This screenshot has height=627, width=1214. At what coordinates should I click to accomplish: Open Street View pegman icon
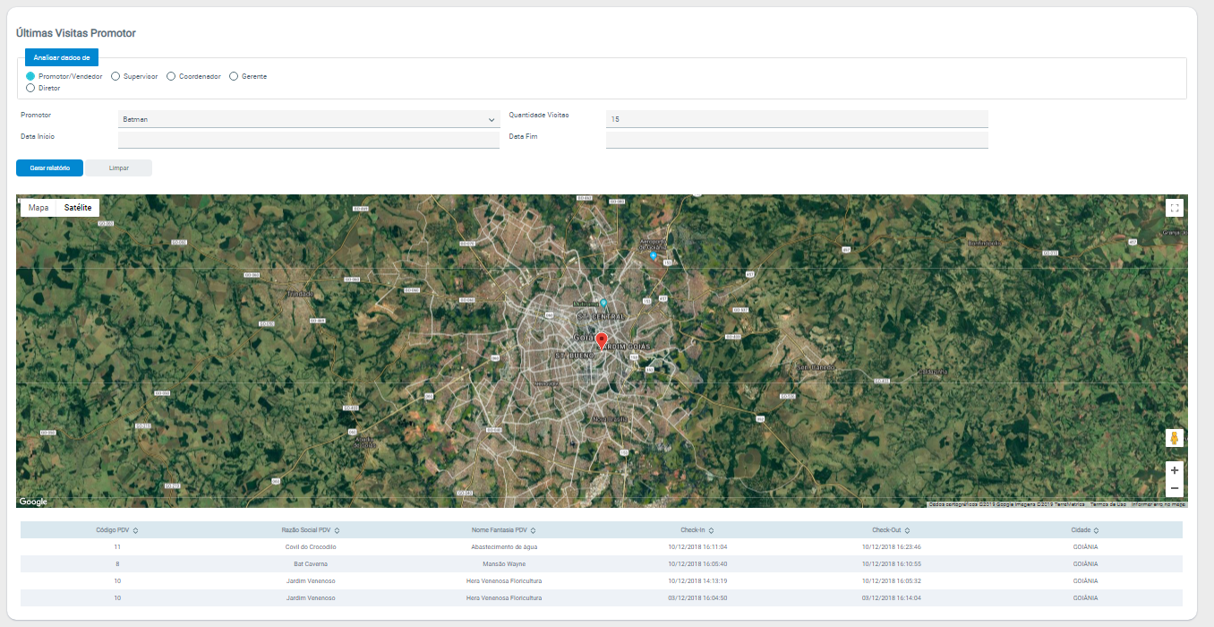[x=1174, y=438]
